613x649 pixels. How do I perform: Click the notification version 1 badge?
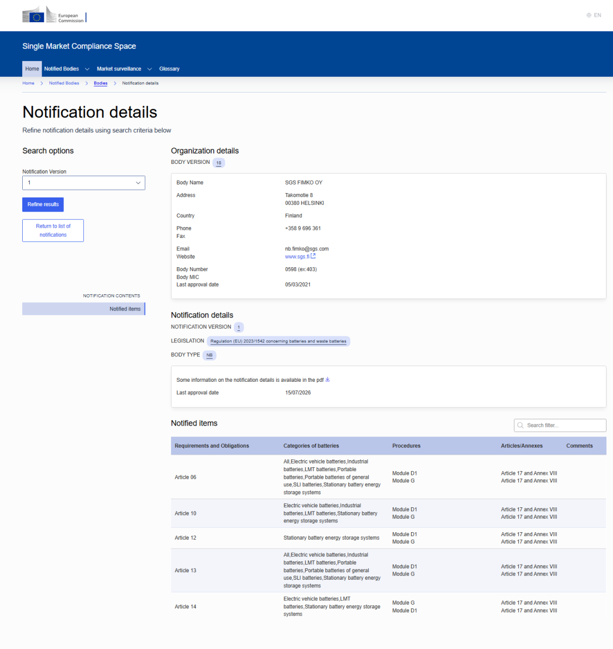click(239, 327)
